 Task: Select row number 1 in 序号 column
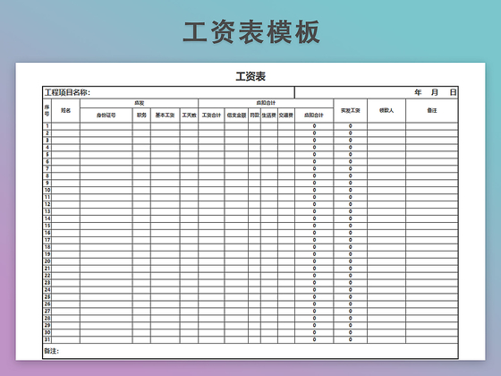point(47,126)
